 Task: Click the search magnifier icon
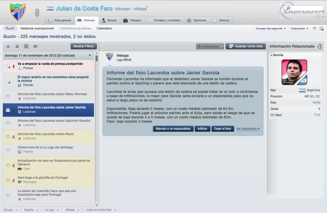(288, 8)
